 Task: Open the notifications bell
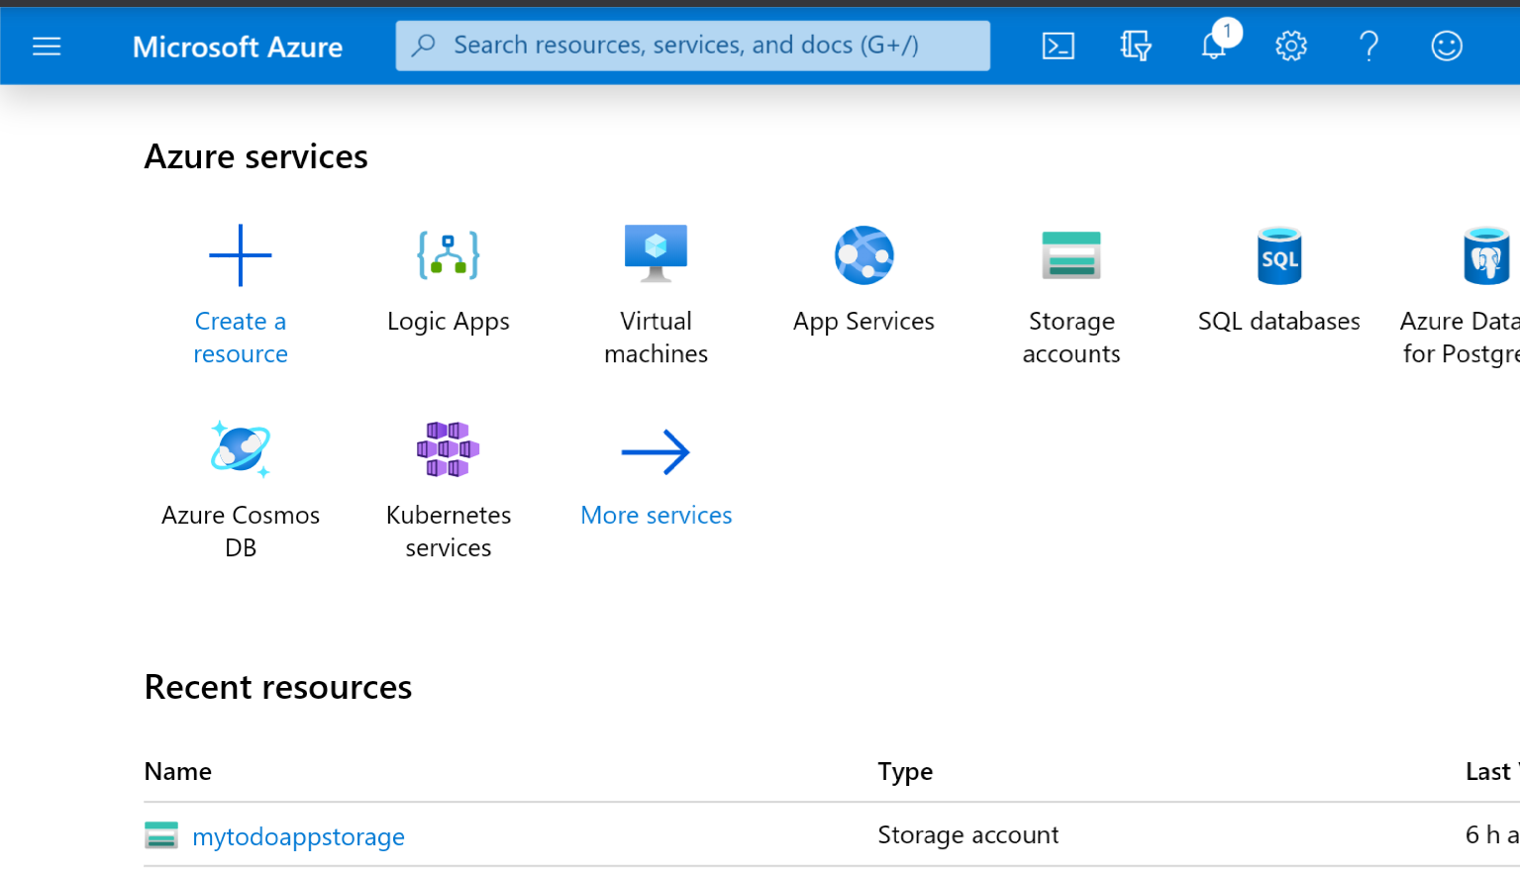pos(1214,46)
